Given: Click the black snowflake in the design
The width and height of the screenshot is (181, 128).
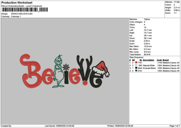Looking at the screenshot, I should [x=66, y=67].
